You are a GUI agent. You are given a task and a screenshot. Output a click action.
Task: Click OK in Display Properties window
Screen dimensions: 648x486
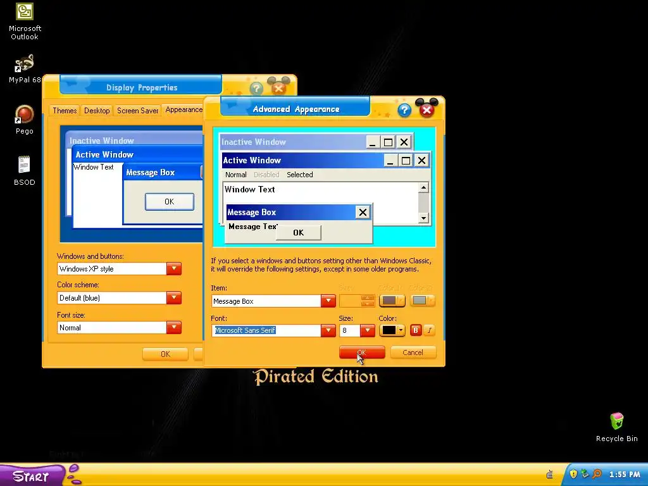click(165, 354)
